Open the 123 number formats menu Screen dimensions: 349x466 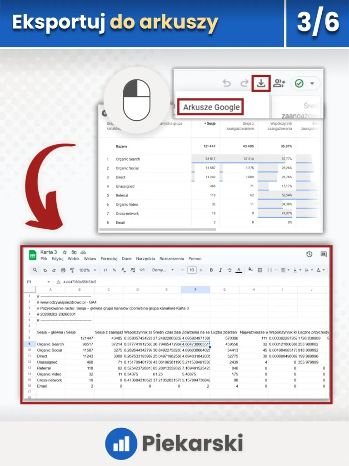click(142, 270)
